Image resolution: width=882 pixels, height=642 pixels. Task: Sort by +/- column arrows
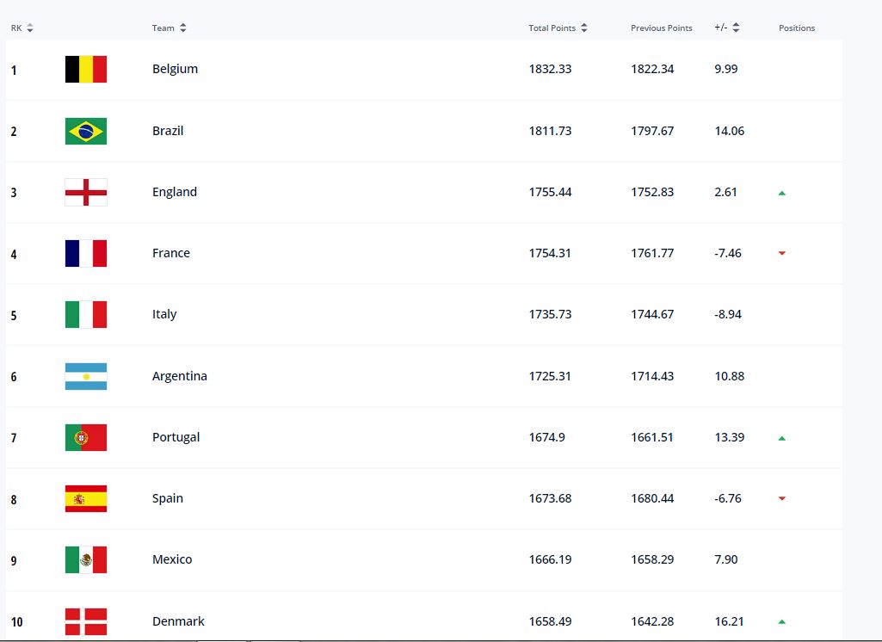click(736, 28)
